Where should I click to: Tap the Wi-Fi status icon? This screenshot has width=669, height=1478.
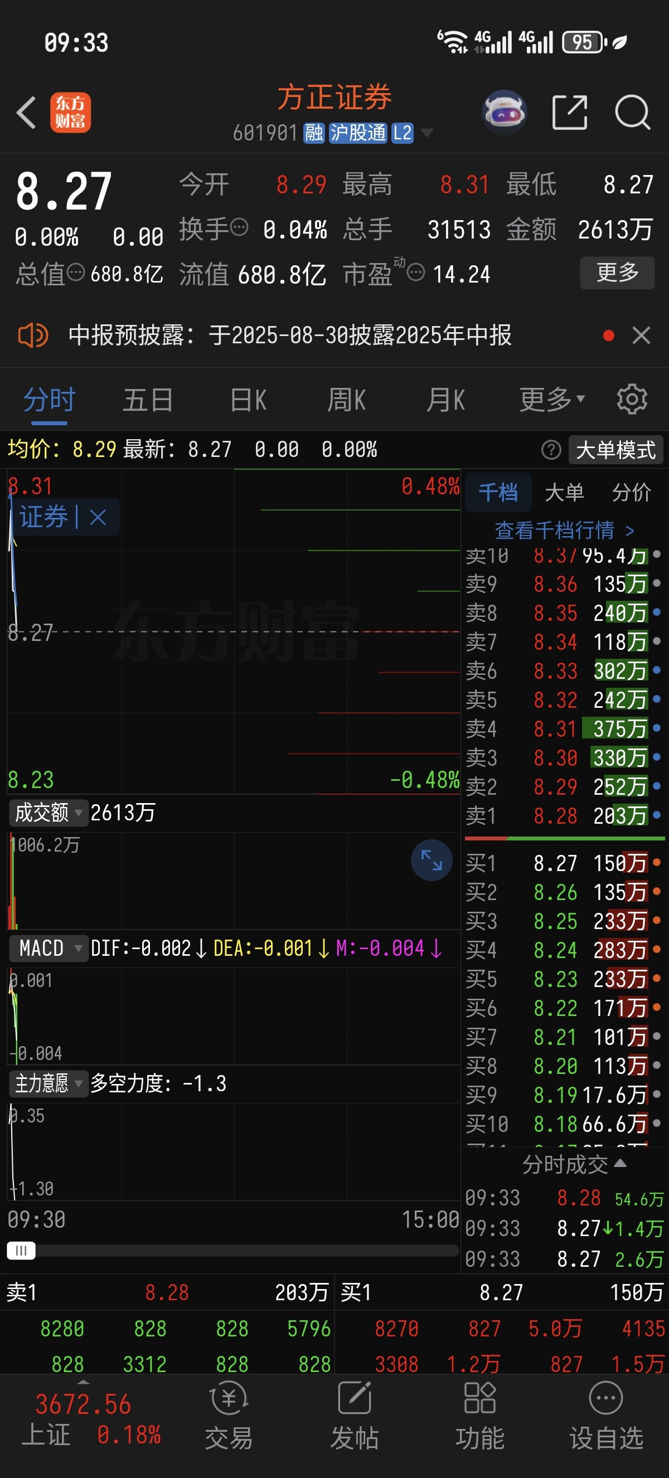click(x=453, y=42)
